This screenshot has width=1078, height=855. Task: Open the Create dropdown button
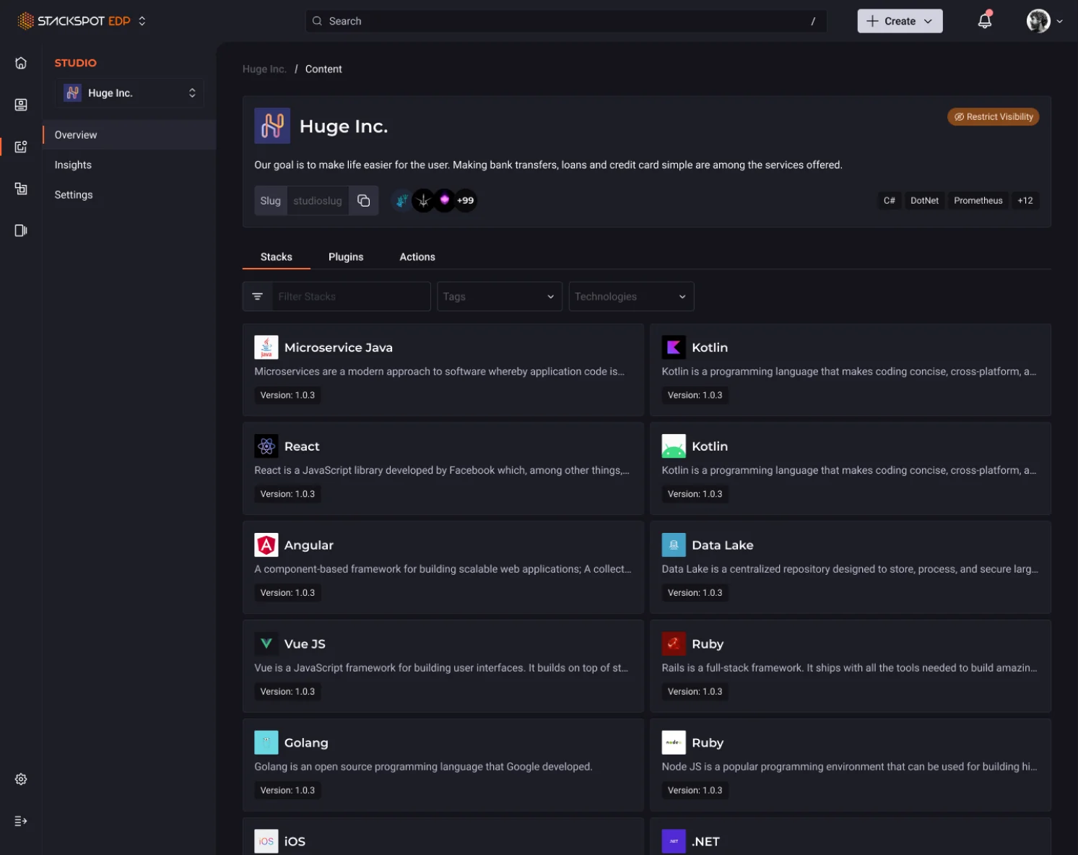(900, 21)
